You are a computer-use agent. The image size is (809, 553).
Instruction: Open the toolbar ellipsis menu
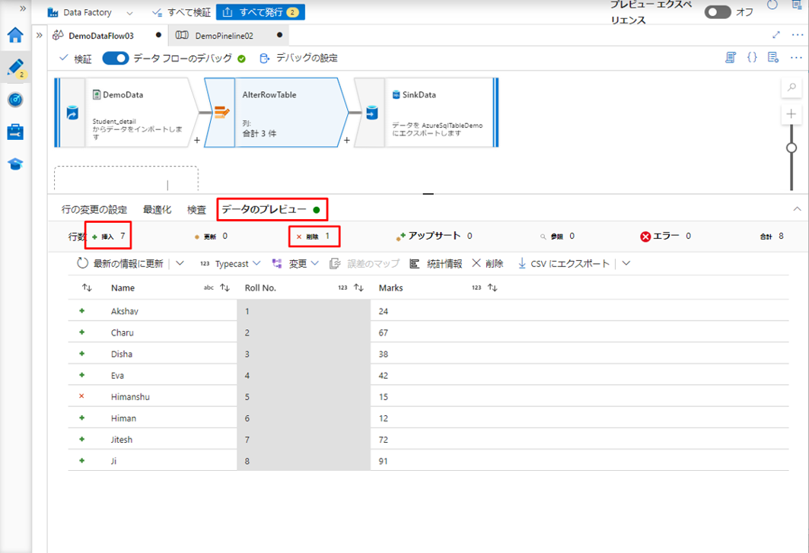[x=796, y=58]
